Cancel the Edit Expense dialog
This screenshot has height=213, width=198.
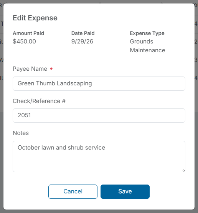(x=73, y=191)
